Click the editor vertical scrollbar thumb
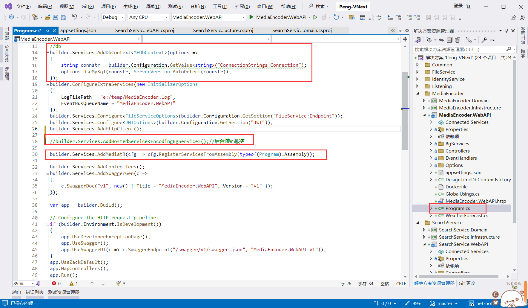This screenshot has height=308, width=528. 405,111
